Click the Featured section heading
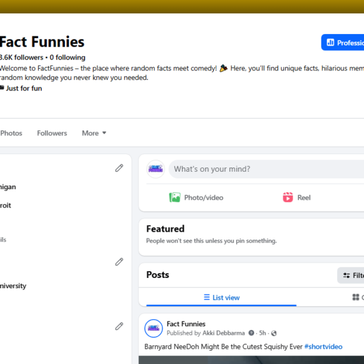 [x=165, y=229]
